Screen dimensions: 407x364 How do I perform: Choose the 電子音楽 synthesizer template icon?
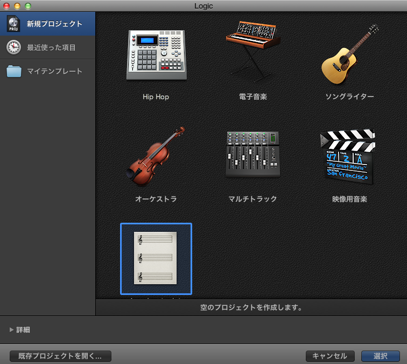(253, 51)
